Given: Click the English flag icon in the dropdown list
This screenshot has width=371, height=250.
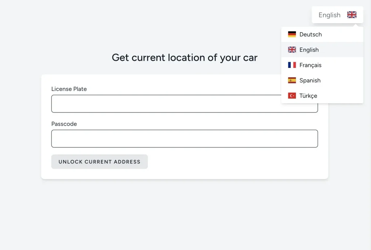Looking at the screenshot, I should pyautogui.click(x=292, y=49).
